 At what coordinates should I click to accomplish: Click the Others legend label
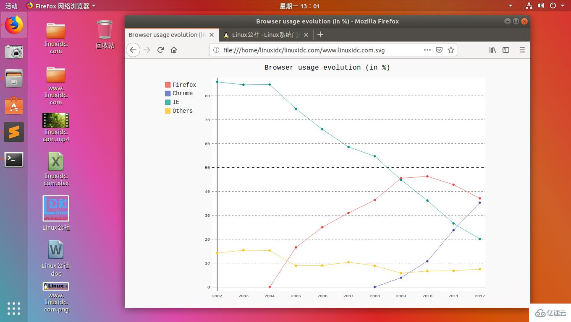click(183, 111)
